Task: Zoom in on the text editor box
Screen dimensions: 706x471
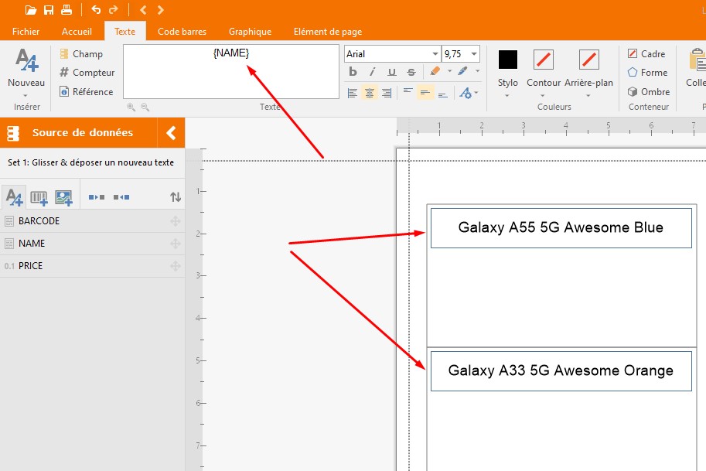Action: pyautogui.click(x=131, y=108)
